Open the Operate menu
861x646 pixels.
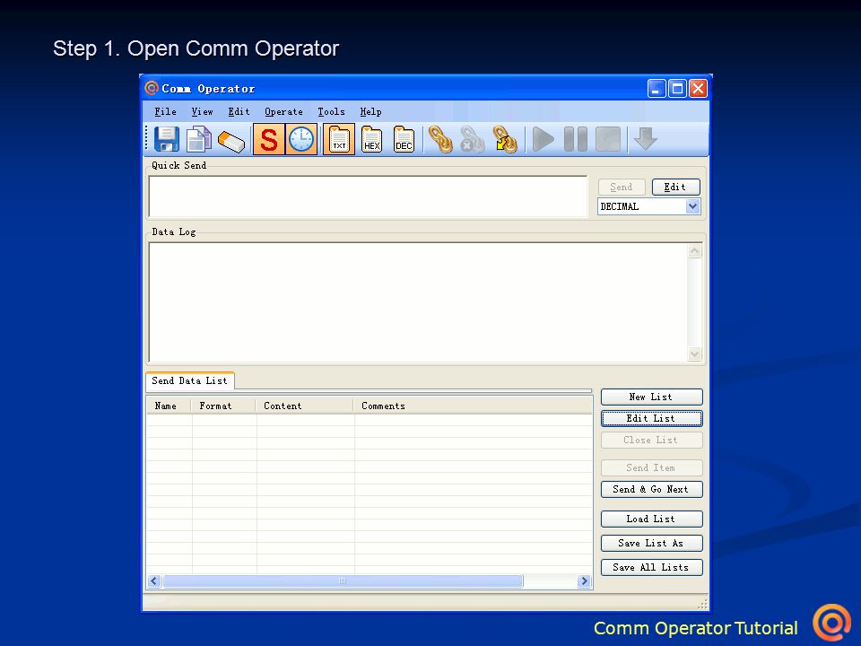tap(283, 111)
